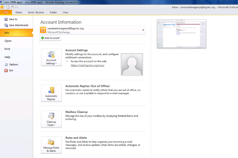Switch to the Send / Receive tab
The image size is (238, 158).
click(36, 12)
